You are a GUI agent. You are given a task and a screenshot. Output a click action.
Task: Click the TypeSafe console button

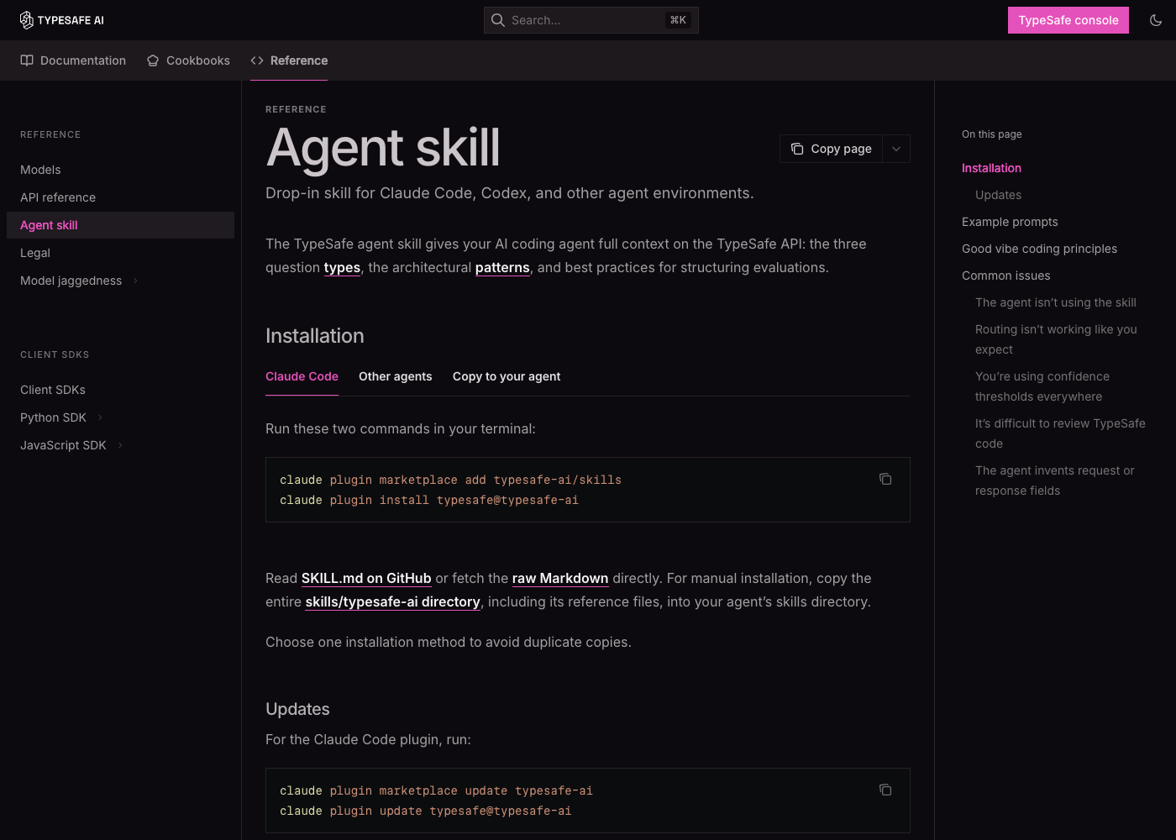coord(1068,20)
